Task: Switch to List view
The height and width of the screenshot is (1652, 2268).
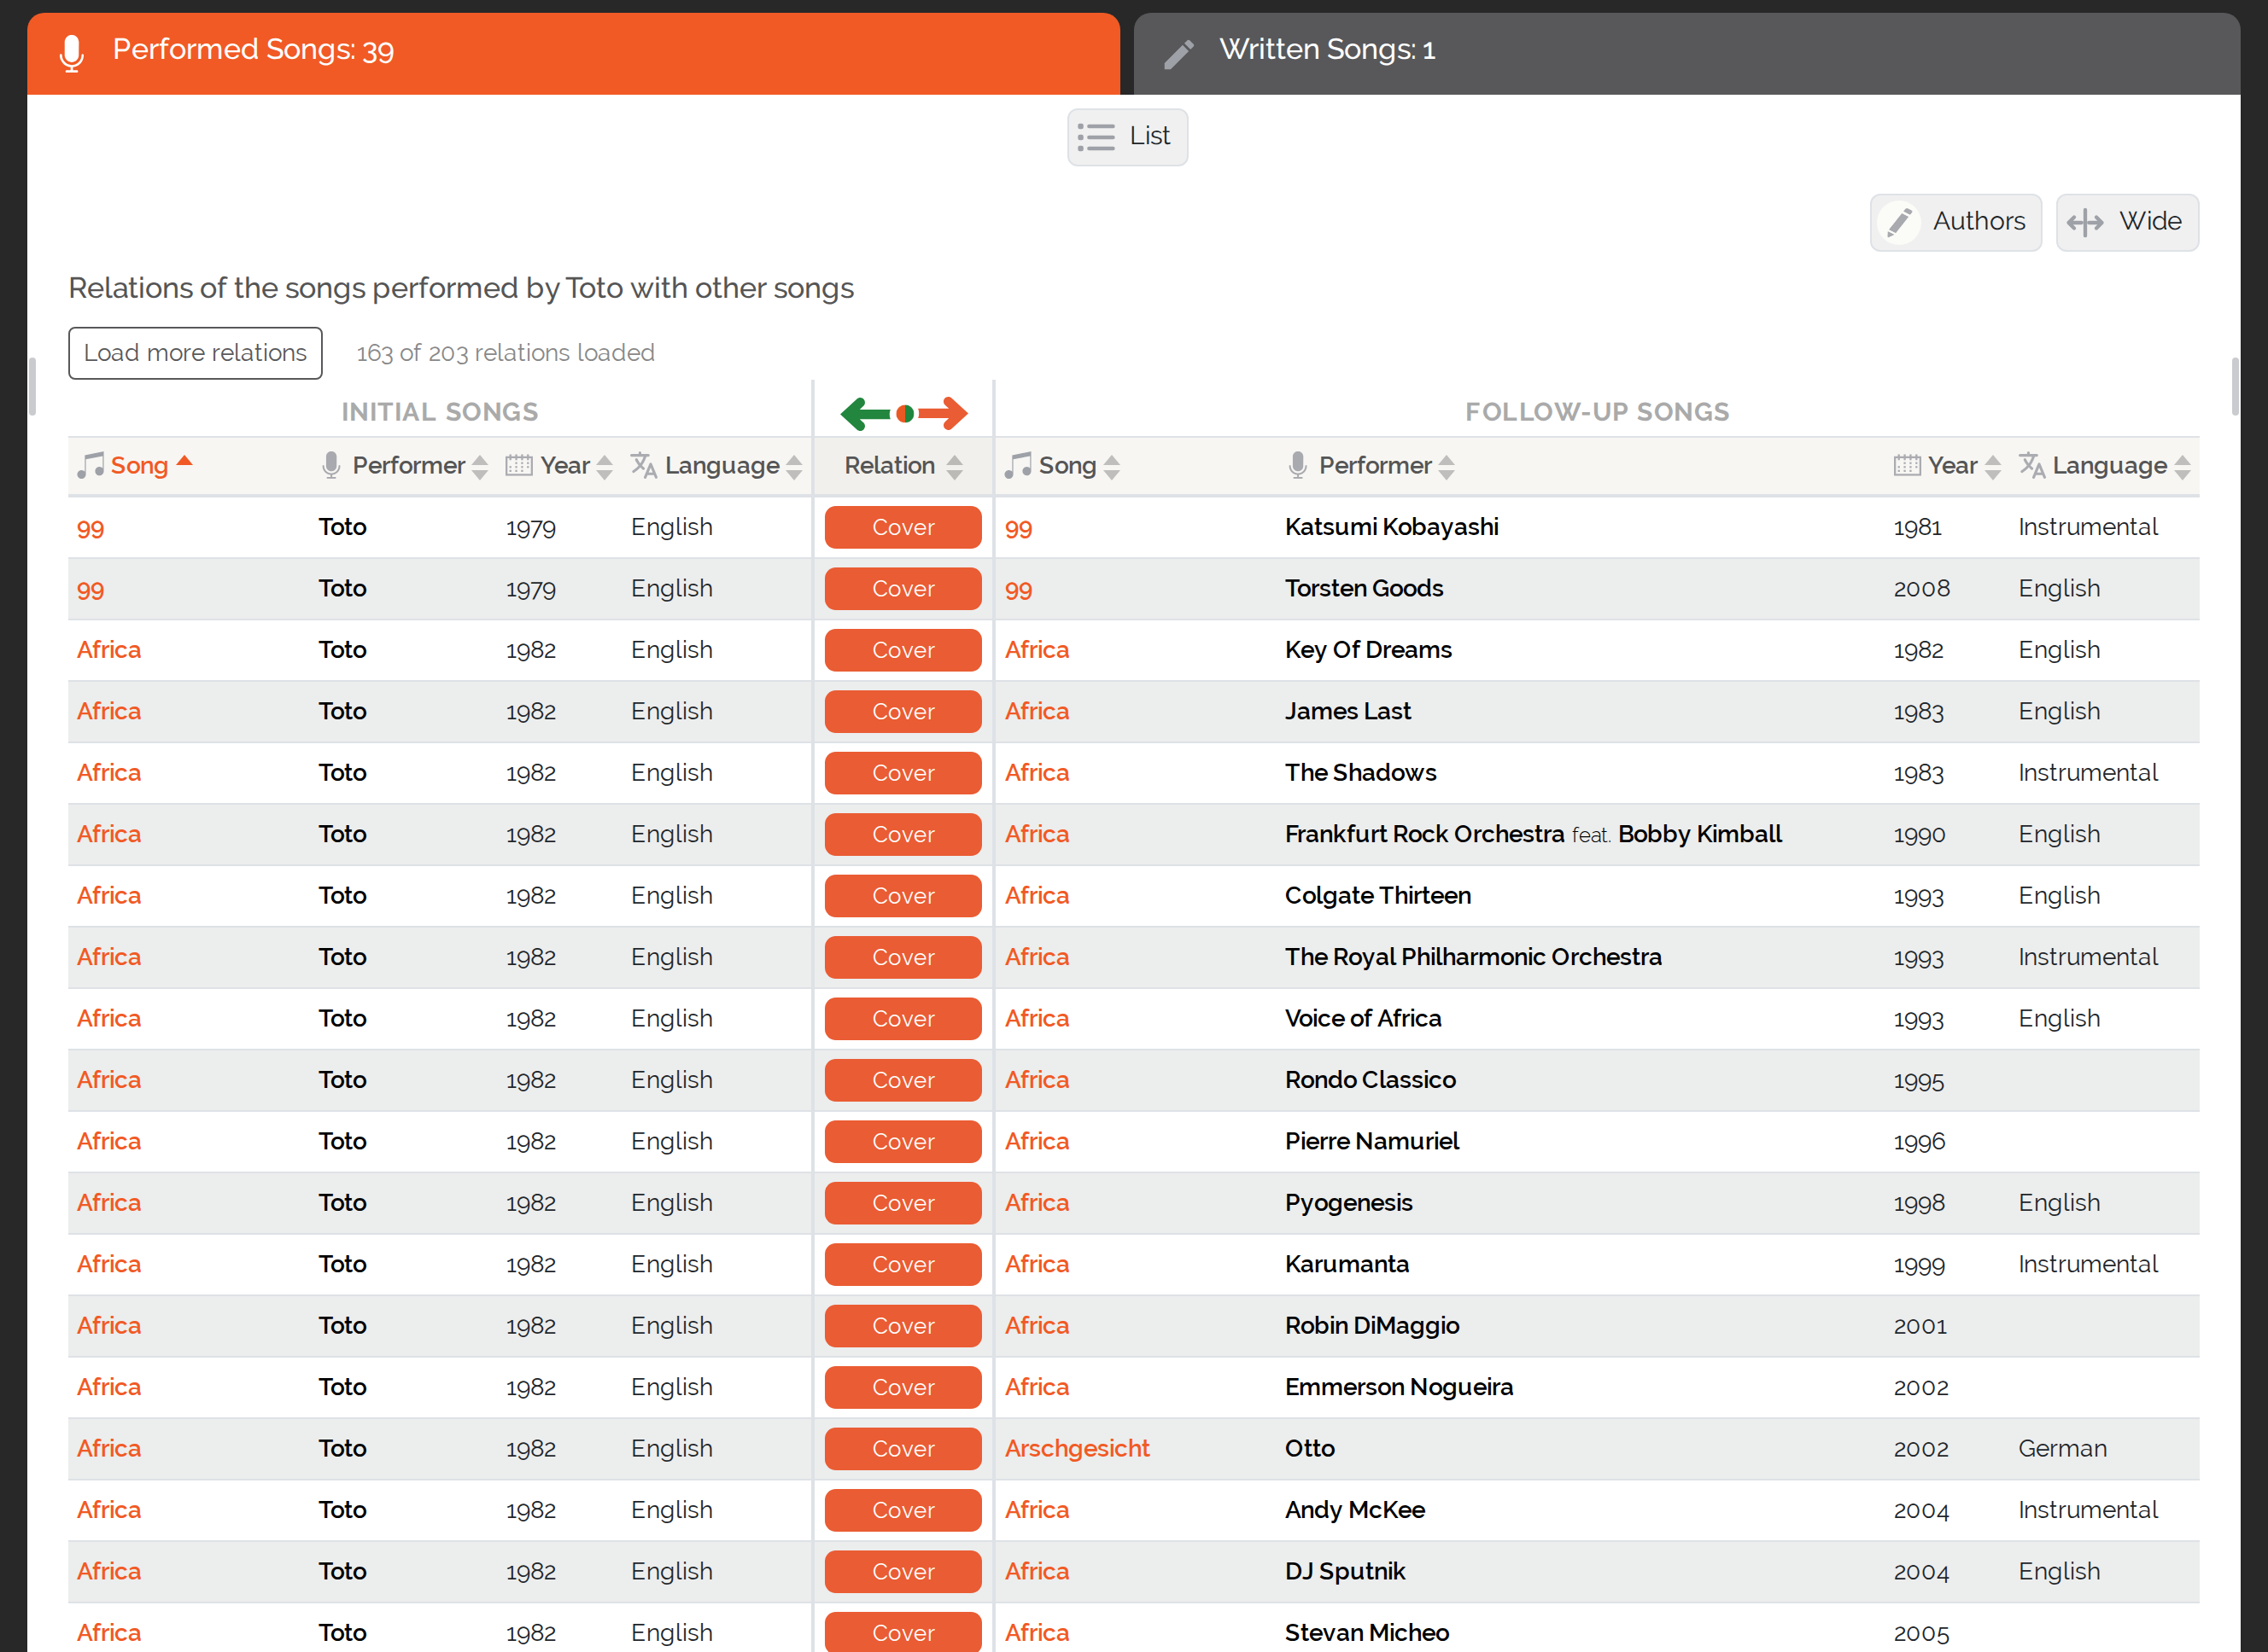Action: [1127, 137]
